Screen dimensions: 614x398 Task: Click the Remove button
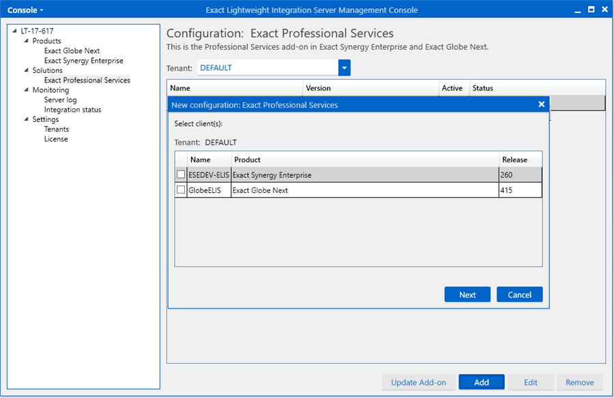579,382
